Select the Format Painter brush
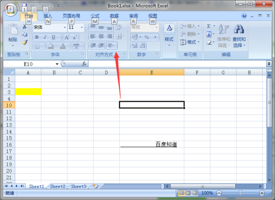This screenshot has height=200, width=275. (25, 42)
